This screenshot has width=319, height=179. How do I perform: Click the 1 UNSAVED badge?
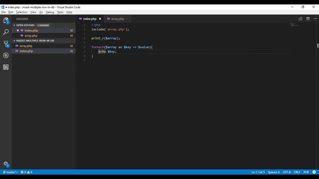pyautogui.click(x=43, y=25)
